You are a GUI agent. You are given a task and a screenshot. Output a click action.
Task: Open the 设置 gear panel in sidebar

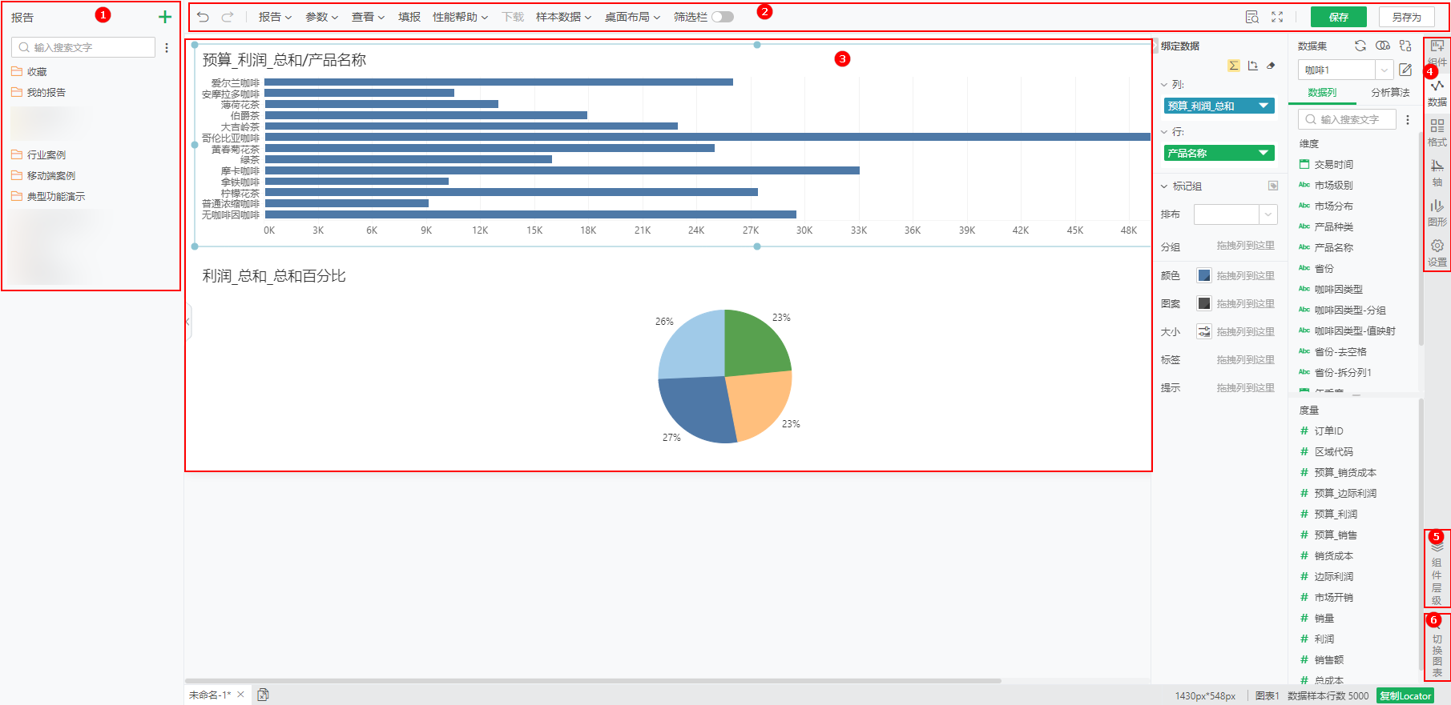coord(1437,253)
